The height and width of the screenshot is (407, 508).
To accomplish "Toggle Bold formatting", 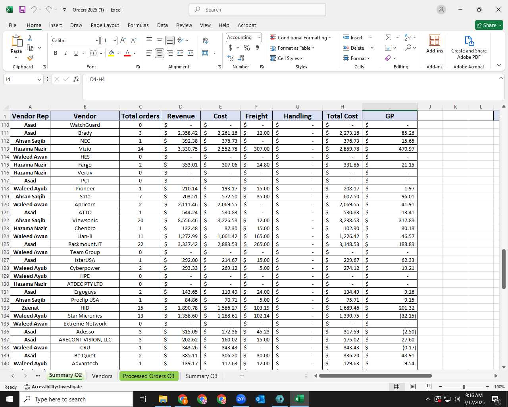I will [56, 53].
